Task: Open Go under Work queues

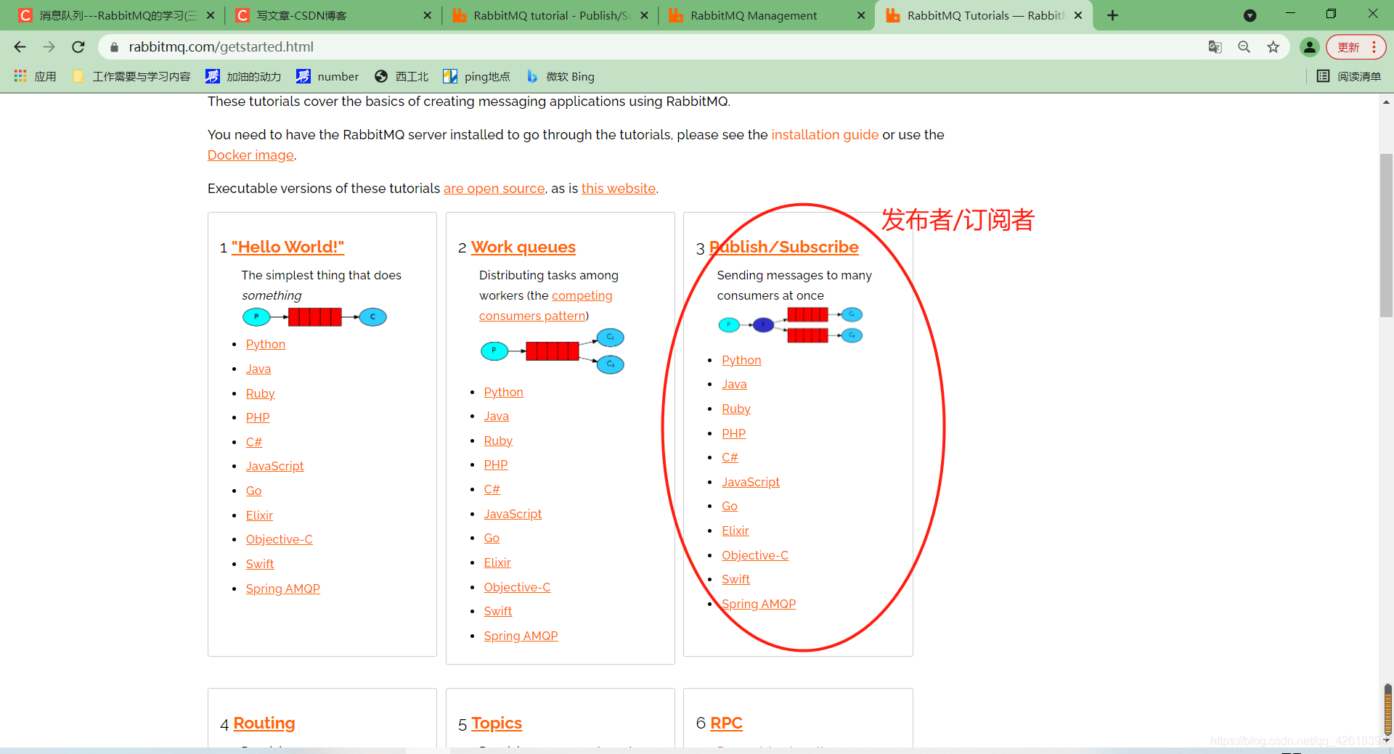Action: coord(492,538)
